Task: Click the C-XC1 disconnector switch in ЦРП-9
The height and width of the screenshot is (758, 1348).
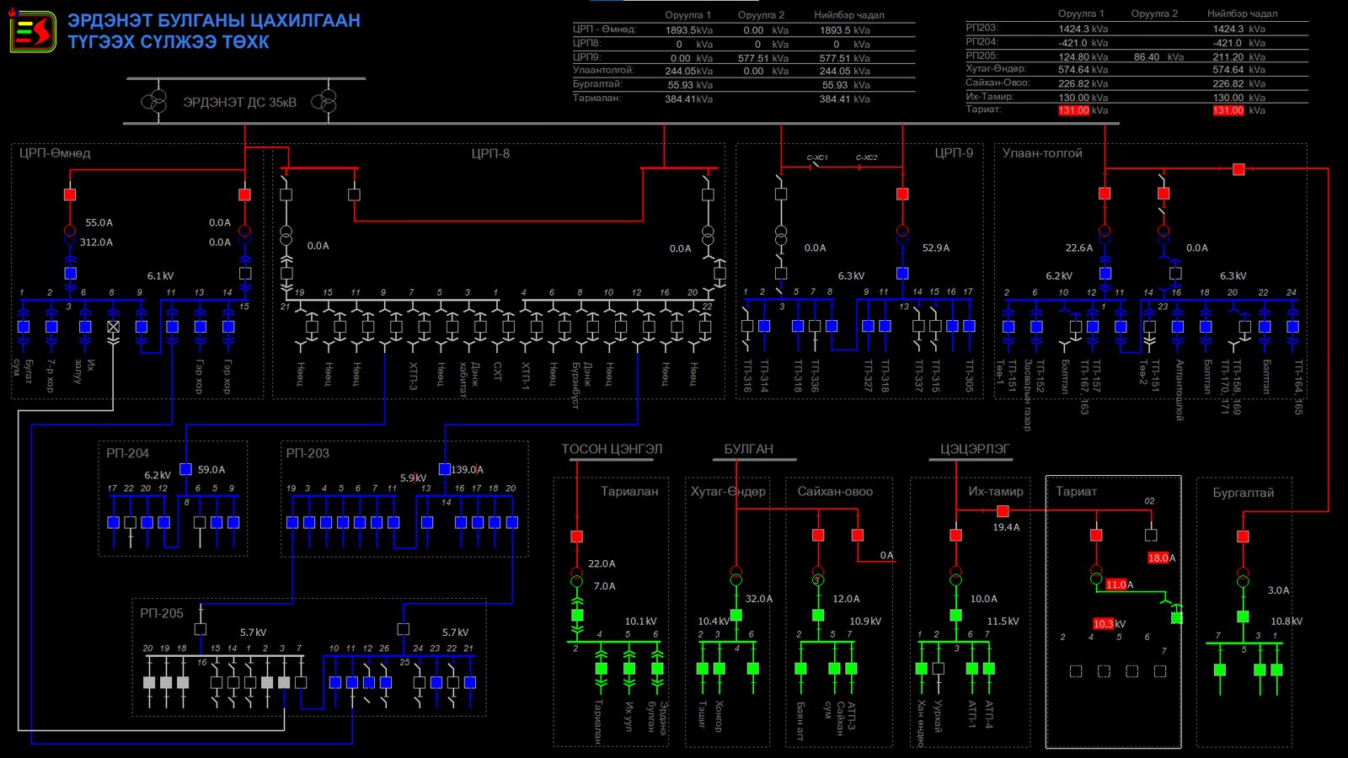Action: click(816, 166)
